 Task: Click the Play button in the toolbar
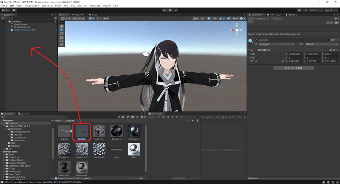coord(164,10)
